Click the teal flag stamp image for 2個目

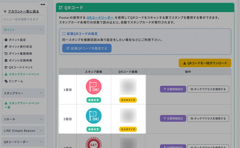(94, 116)
